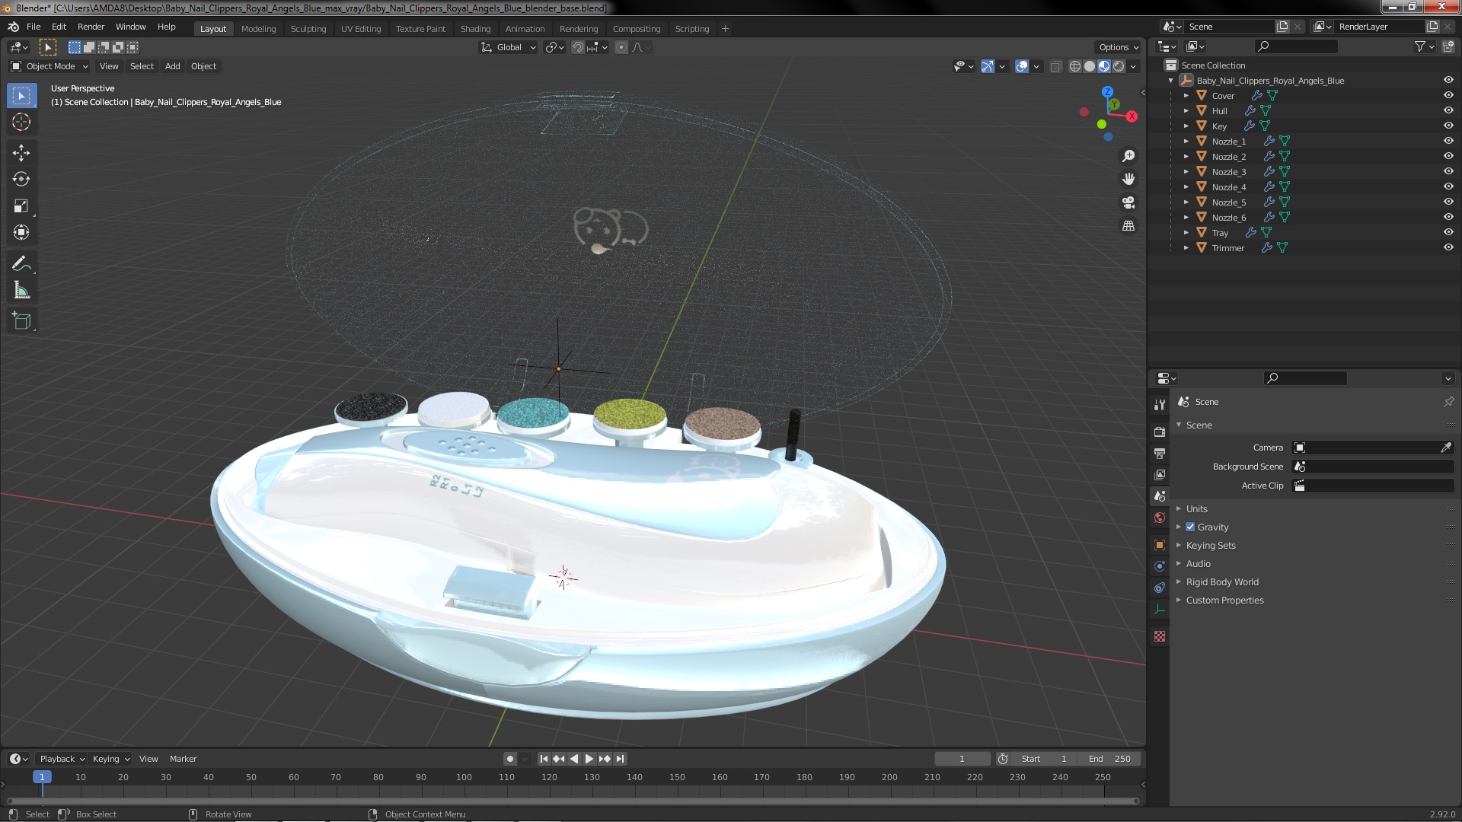This screenshot has height=822, width=1462.
Task: Toggle visibility of Trimmer object
Action: tap(1448, 247)
